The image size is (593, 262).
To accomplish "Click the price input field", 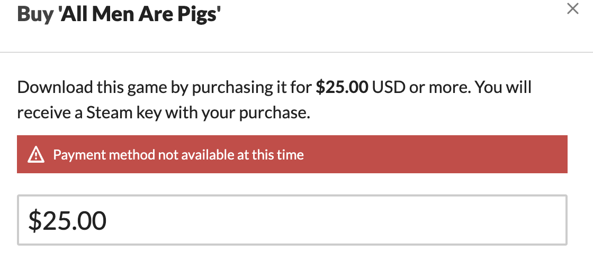I will coord(292,220).
